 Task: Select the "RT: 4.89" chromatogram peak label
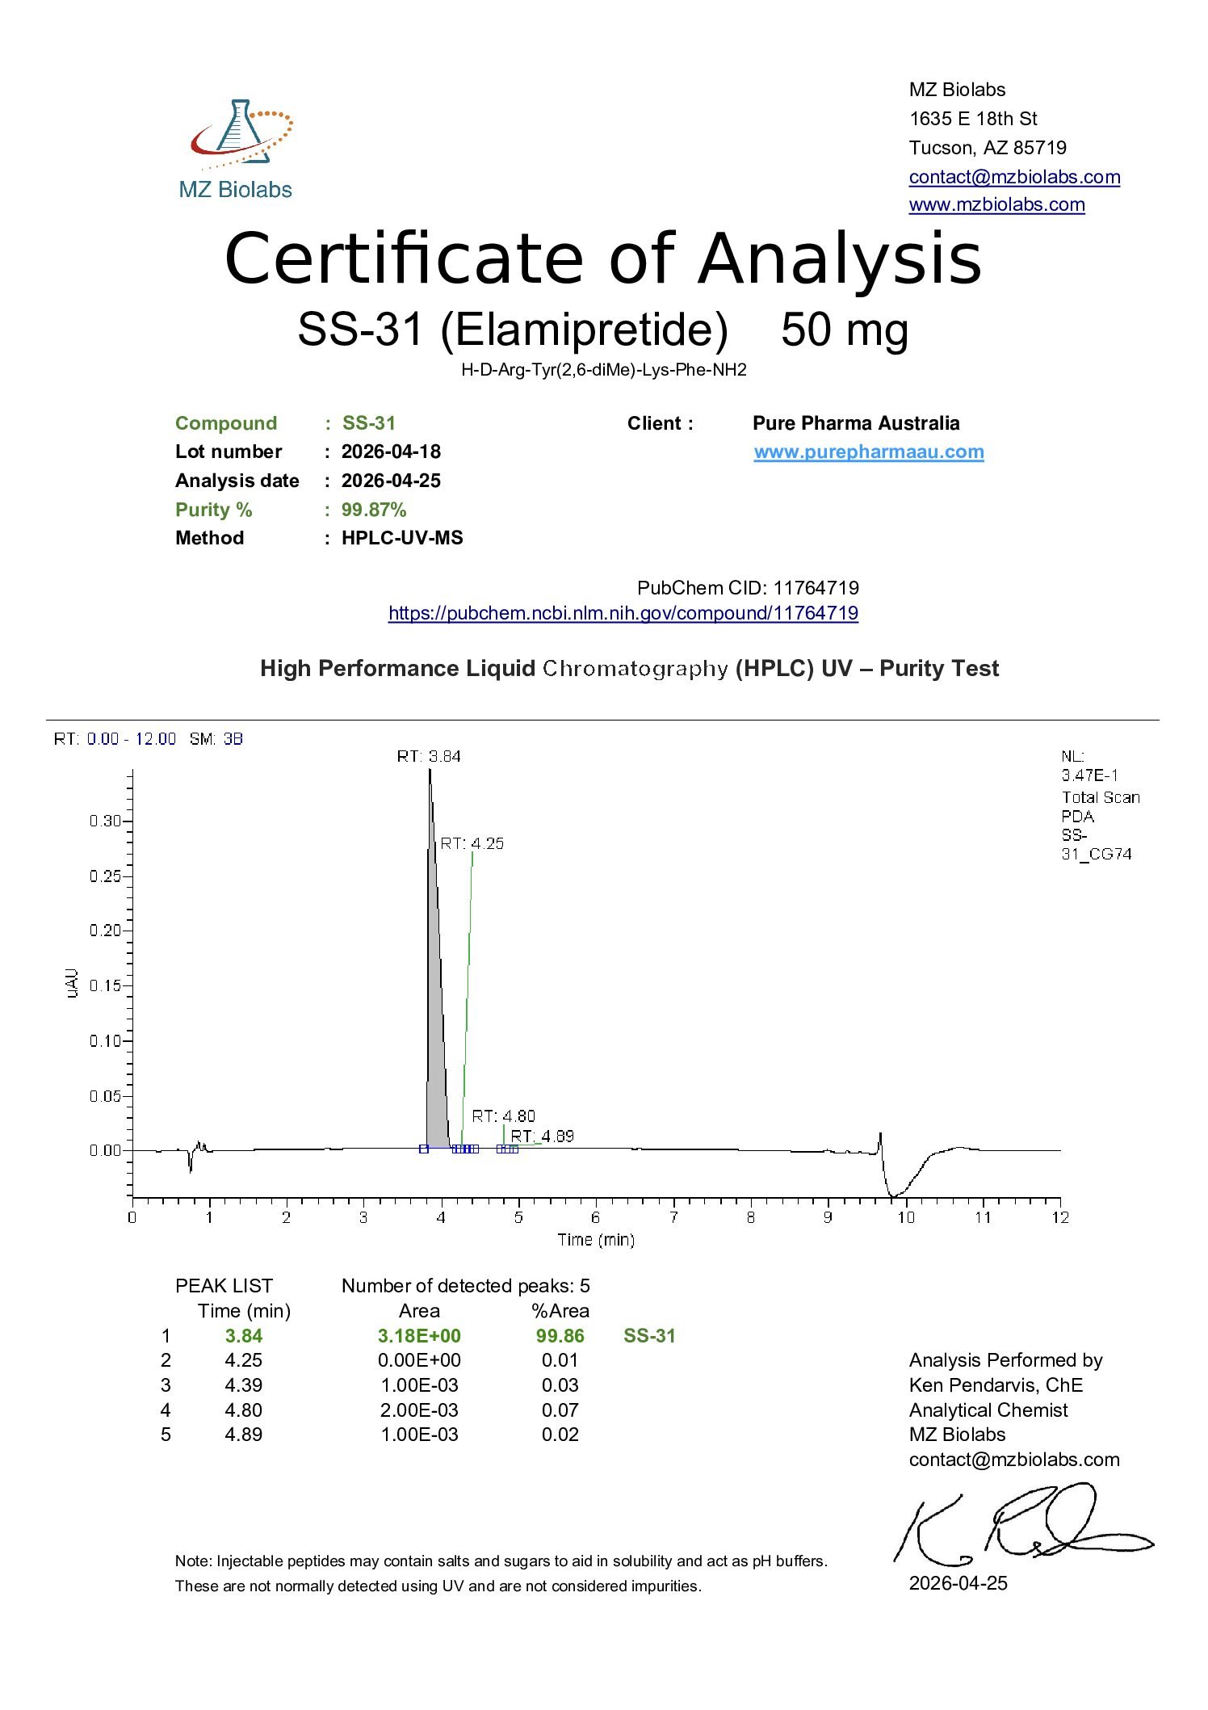(542, 1136)
